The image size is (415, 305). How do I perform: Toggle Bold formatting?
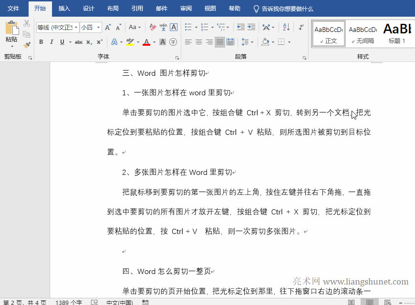coord(41,42)
